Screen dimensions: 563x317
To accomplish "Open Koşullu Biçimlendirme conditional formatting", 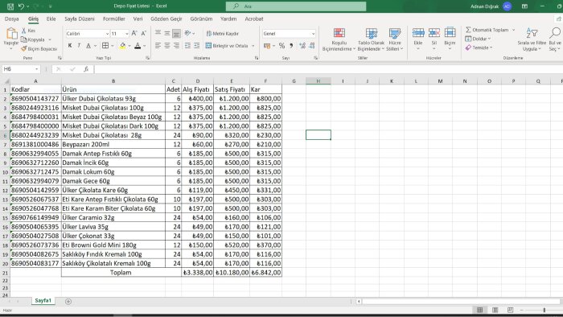I will [339, 39].
